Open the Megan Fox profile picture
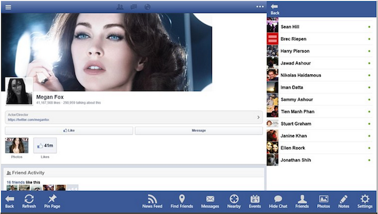Viewport: 378px width, 214px height. [19, 91]
